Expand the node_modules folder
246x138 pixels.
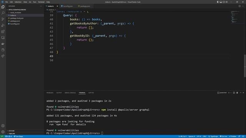click(x=16, y=13)
